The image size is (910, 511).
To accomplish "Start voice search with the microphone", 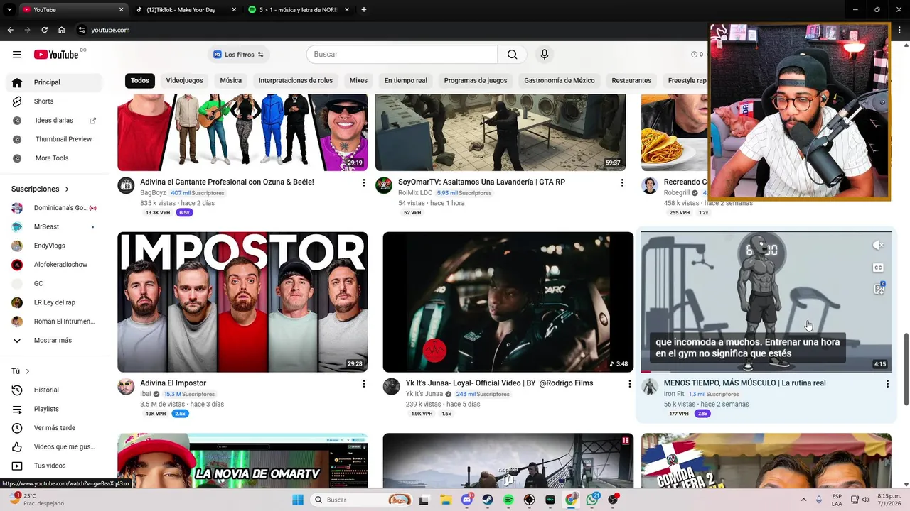I will click(545, 55).
